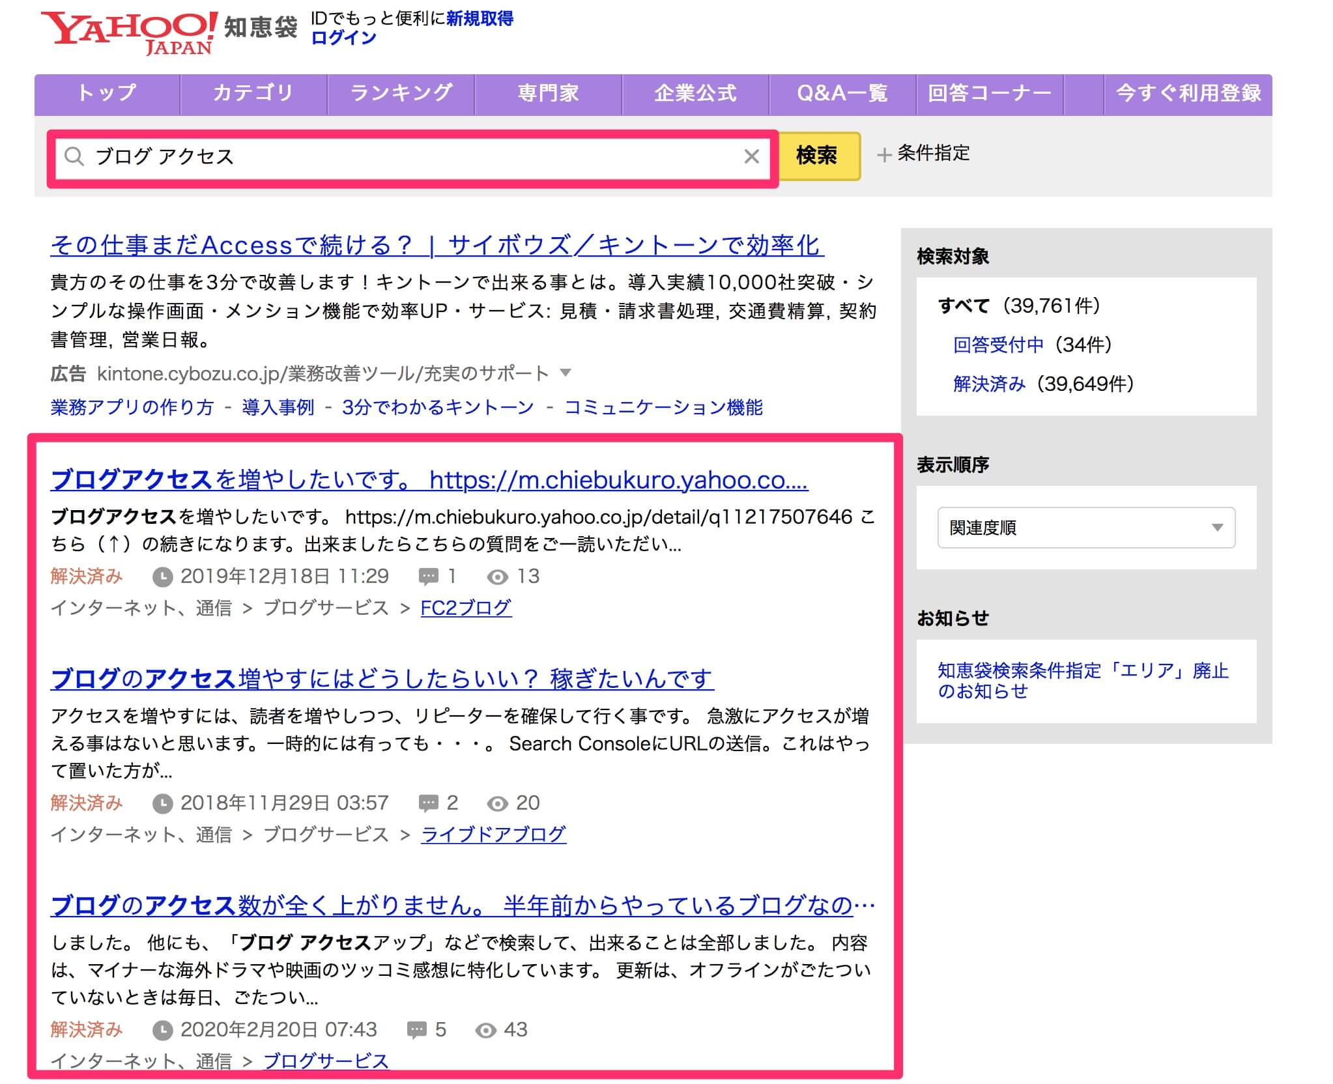Click the comment icon showing 2 answers
This screenshot has height=1084, width=1333.
tap(428, 803)
